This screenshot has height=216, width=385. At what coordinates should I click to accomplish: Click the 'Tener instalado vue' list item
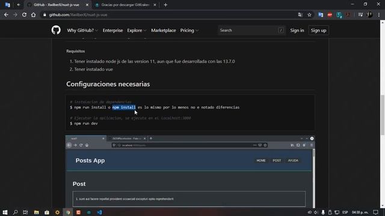coord(94,70)
